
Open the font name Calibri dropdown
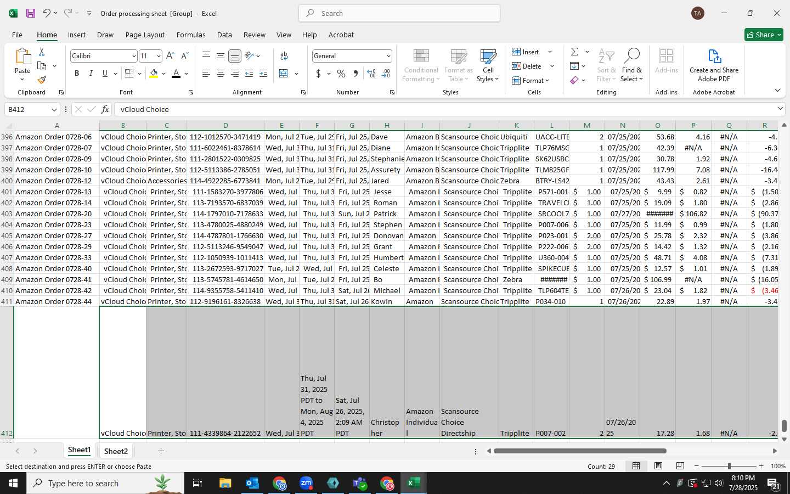point(134,56)
